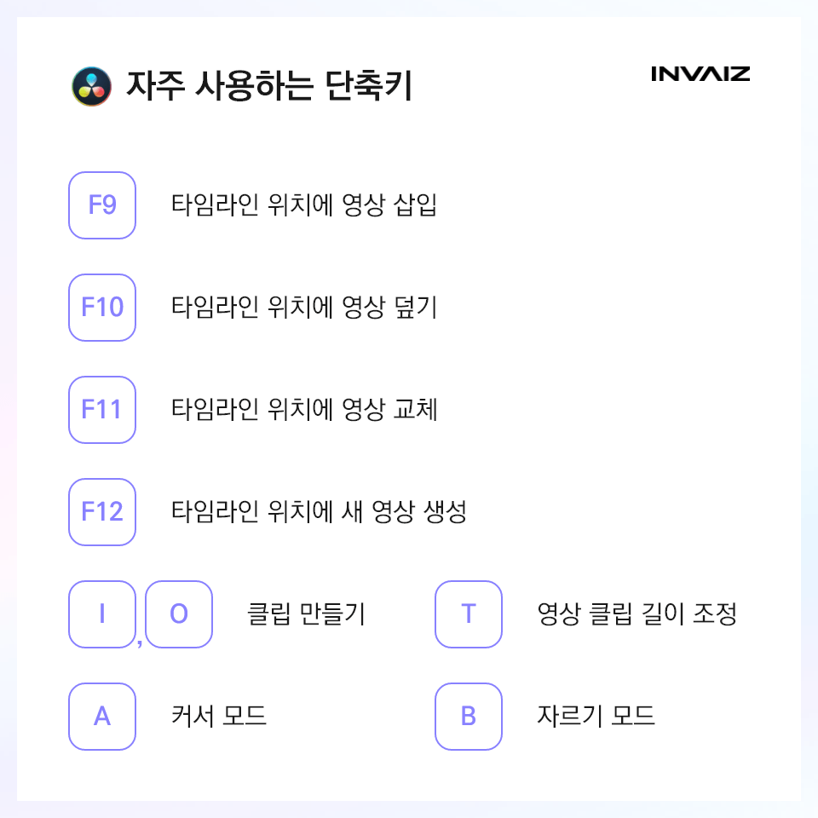818x818 pixels.
Task: Click the 타임라인 위치에 영상 삽입 text
Action: [304, 204]
